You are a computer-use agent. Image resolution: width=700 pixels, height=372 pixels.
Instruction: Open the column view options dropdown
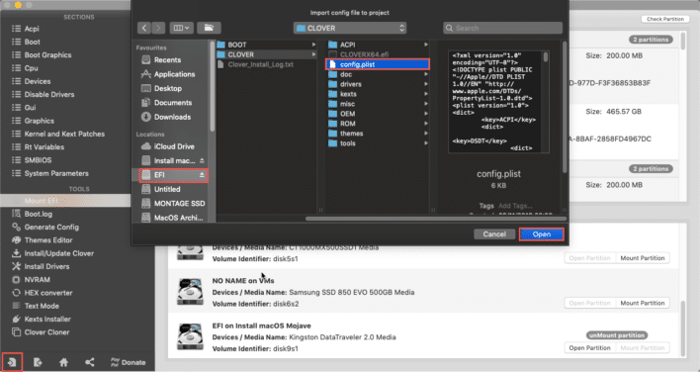(181, 28)
